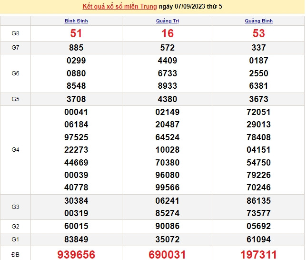Select the G6 number 6733
Image resolution: width=307 pixels, height=260 pixels.
coord(168,73)
